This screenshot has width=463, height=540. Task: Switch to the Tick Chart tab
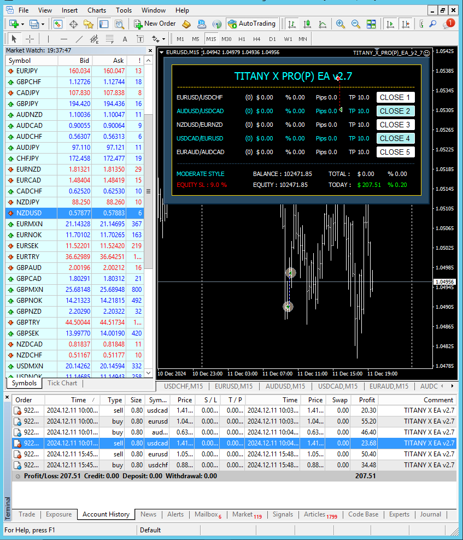point(62,383)
